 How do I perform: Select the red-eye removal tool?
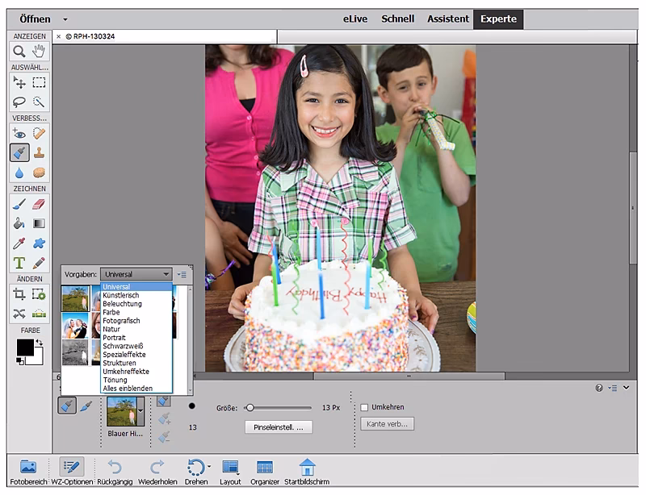[x=19, y=133]
